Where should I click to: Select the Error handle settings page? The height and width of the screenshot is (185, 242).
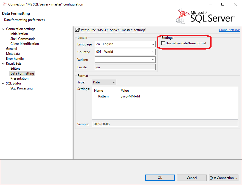(x=15, y=58)
